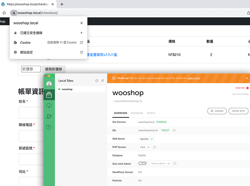Open the PHP Version 7.4.1 dropdown
The width and height of the screenshot is (250, 186).
pyautogui.click(x=145, y=147)
